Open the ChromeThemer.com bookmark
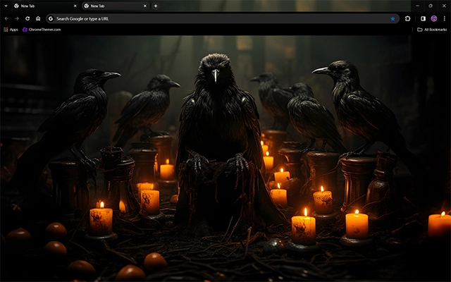 [42, 30]
